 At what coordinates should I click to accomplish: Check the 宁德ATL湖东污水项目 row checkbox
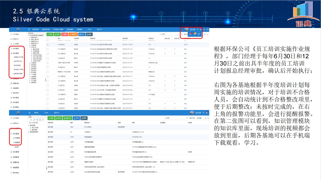pos(48,63)
